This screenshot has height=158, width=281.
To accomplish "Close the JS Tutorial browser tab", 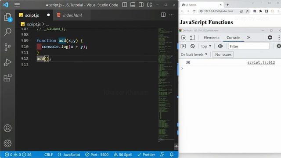I will (x=220, y=5).
